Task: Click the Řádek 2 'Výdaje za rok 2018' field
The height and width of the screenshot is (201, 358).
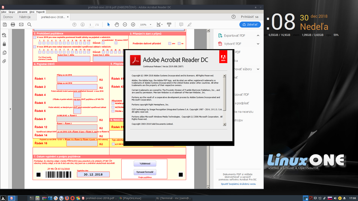Action: (77, 87)
